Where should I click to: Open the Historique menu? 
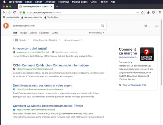[64, 2]
